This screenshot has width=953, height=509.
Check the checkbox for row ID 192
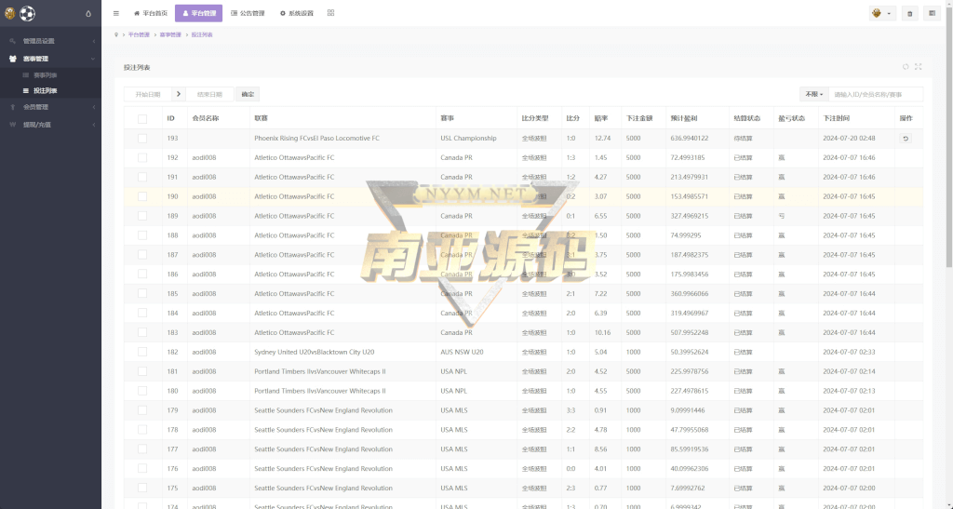click(142, 158)
